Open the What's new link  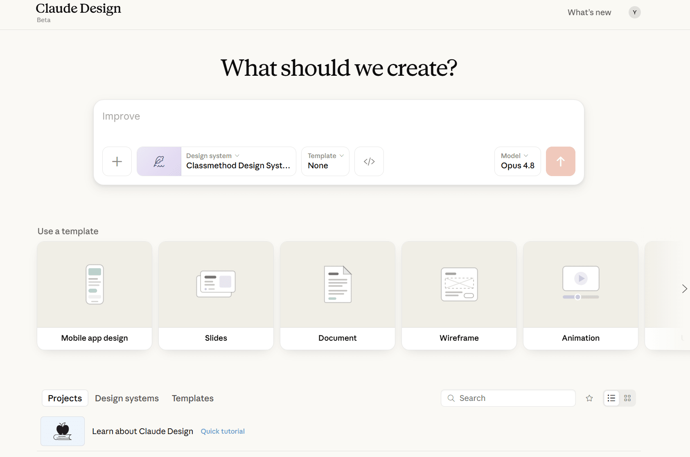(589, 12)
